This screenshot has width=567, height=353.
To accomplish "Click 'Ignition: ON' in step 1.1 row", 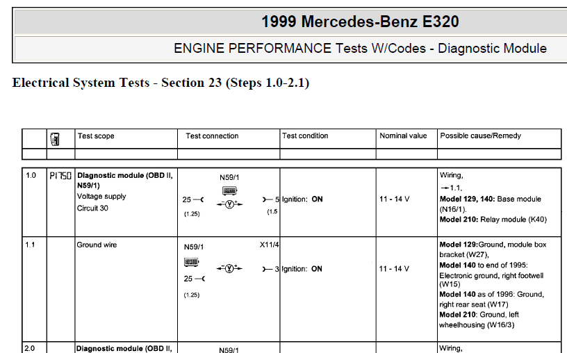I will [302, 269].
